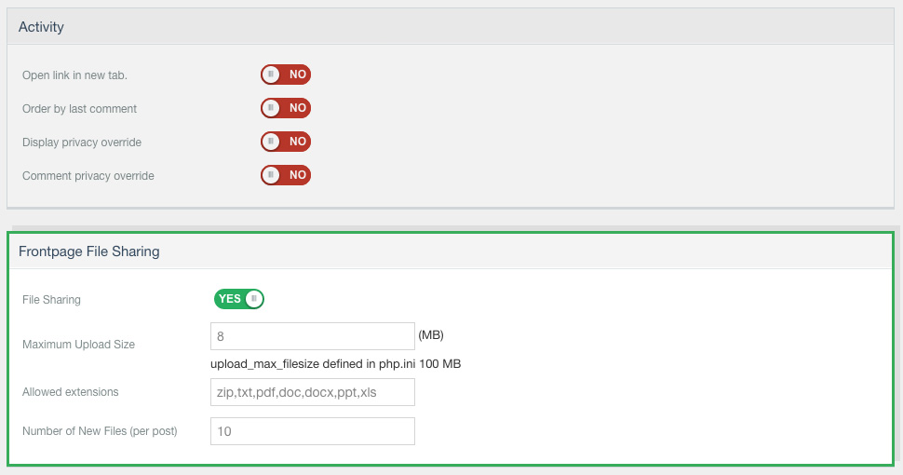Screen dimensions: 903x475
Task: Click the Maximum Upload Size label
Action: [78, 345]
